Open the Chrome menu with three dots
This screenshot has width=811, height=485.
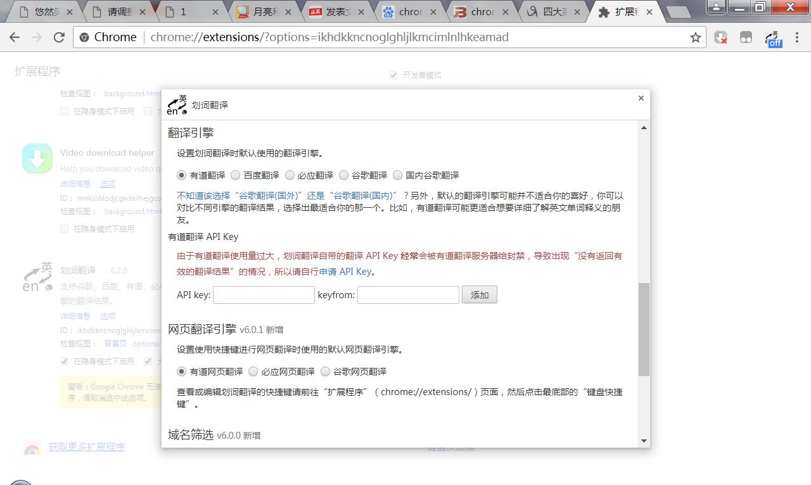pyautogui.click(x=797, y=37)
